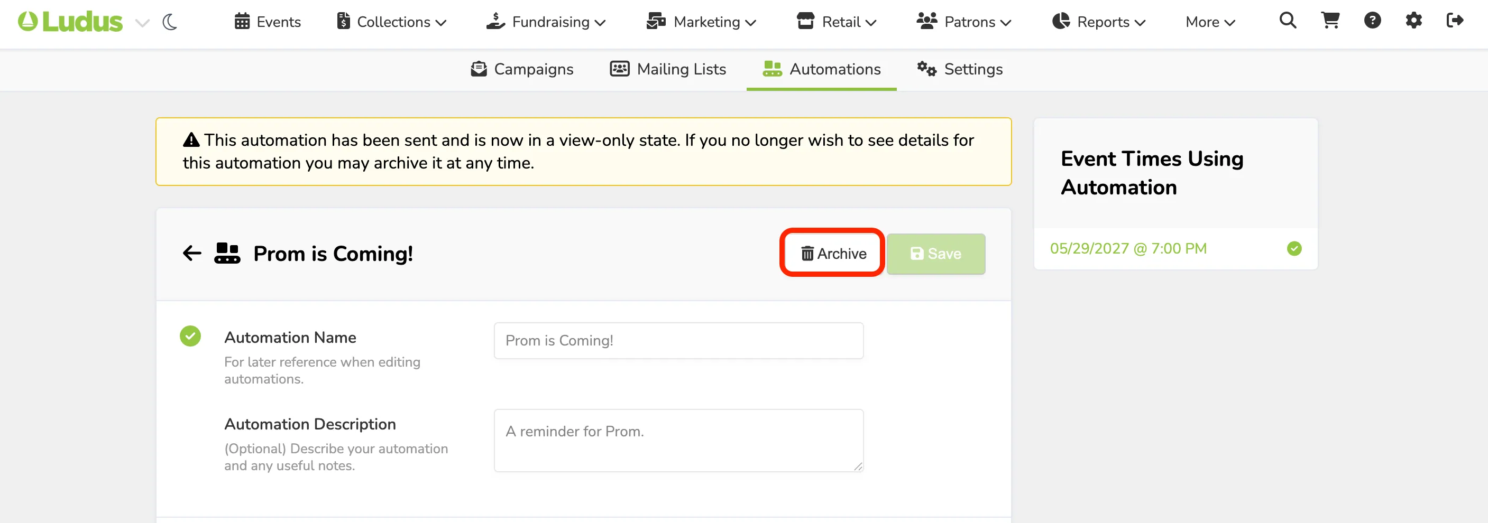Click the help question mark icon
The width and height of the screenshot is (1488, 523).
[1373, 21]
